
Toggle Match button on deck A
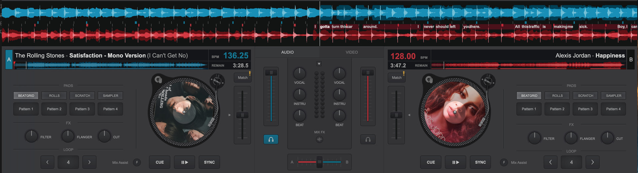243,78
